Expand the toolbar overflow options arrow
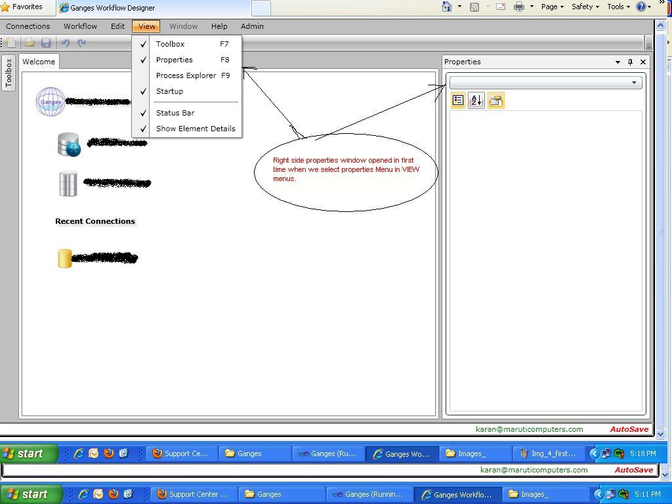This screenshot has height=504, width=672. click(x=648, y=43)
